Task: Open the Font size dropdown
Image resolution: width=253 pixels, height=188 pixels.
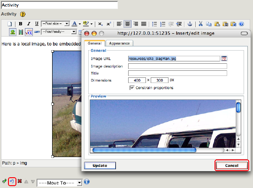Action: point(55,24)
